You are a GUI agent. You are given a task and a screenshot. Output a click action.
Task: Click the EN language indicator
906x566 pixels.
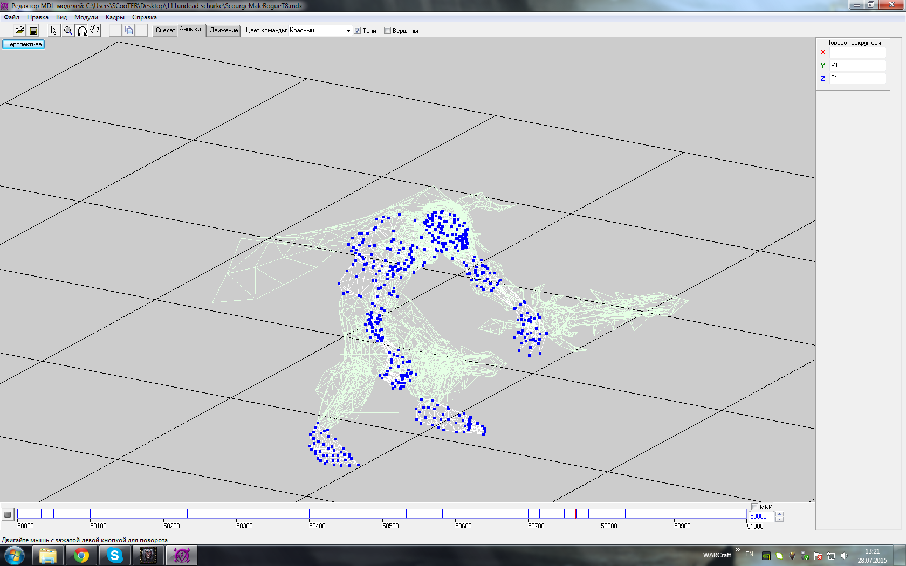(x=749, y=554)
